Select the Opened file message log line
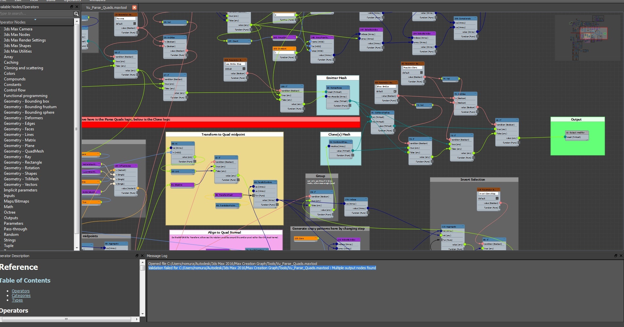 coord(233,264)
